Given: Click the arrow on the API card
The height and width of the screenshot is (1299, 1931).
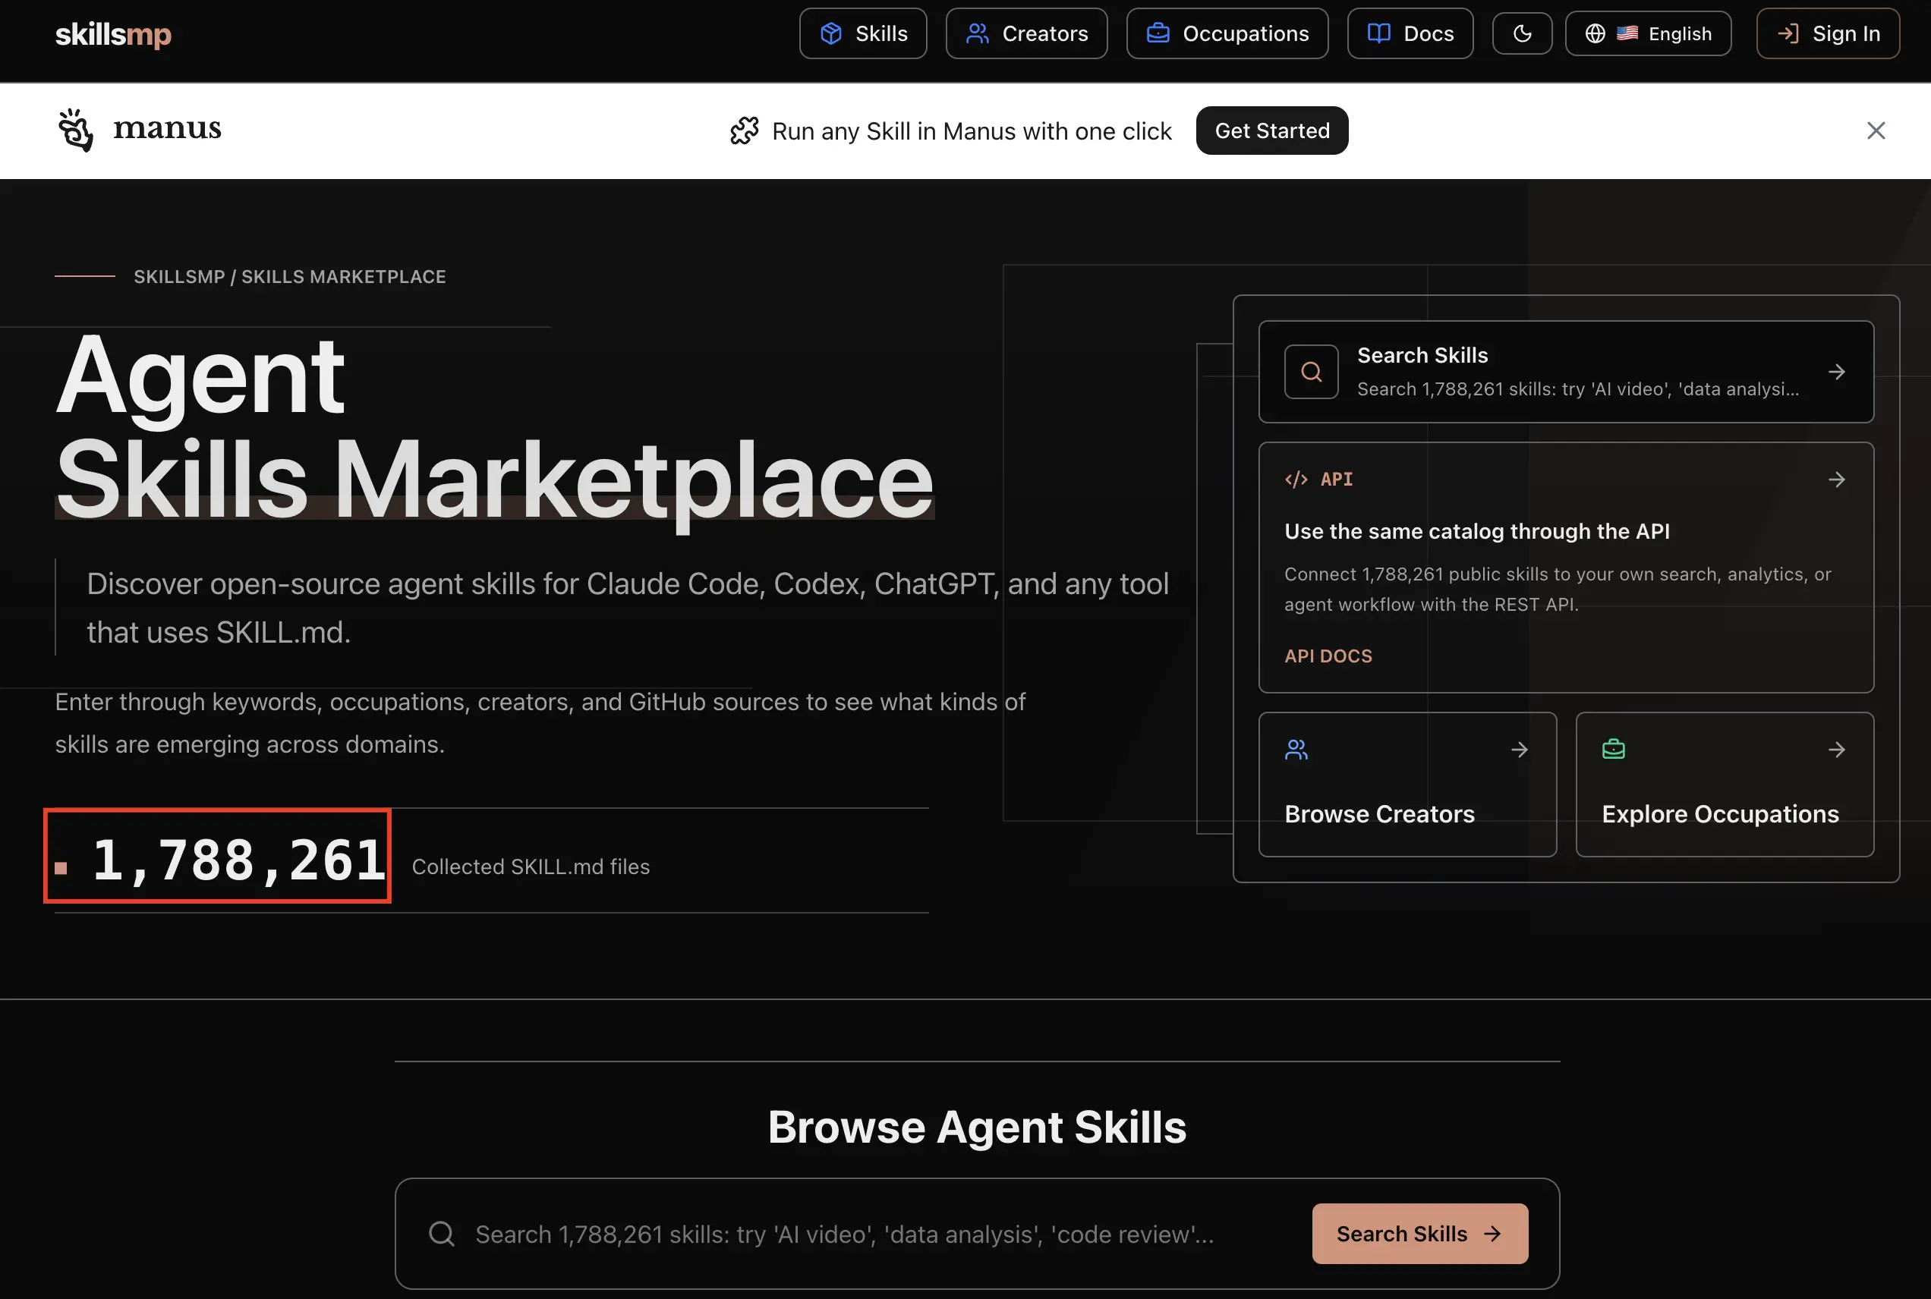Looking at the screenshot, I should (x=1837, y=480).
